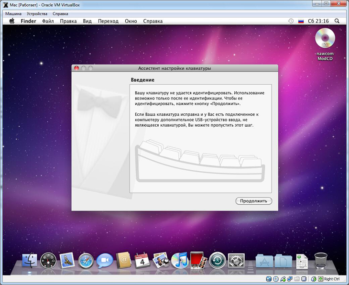Click the title Ассистент настройки клавиатуры
Screen dimensions: 349x285
click(x=174, y=68)
